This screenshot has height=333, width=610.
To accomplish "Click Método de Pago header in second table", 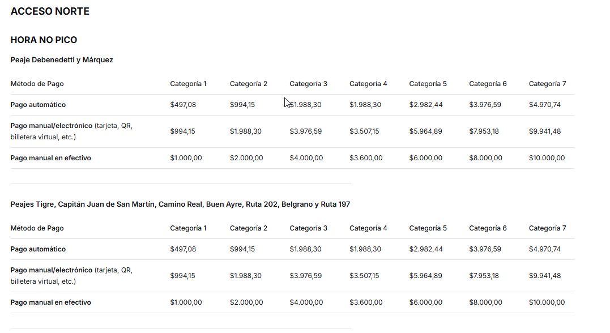I will 37,228.
